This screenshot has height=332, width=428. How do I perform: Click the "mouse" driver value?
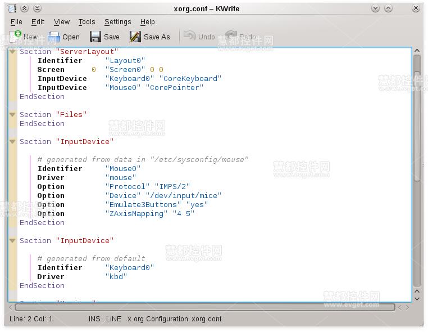coord(121,178)
